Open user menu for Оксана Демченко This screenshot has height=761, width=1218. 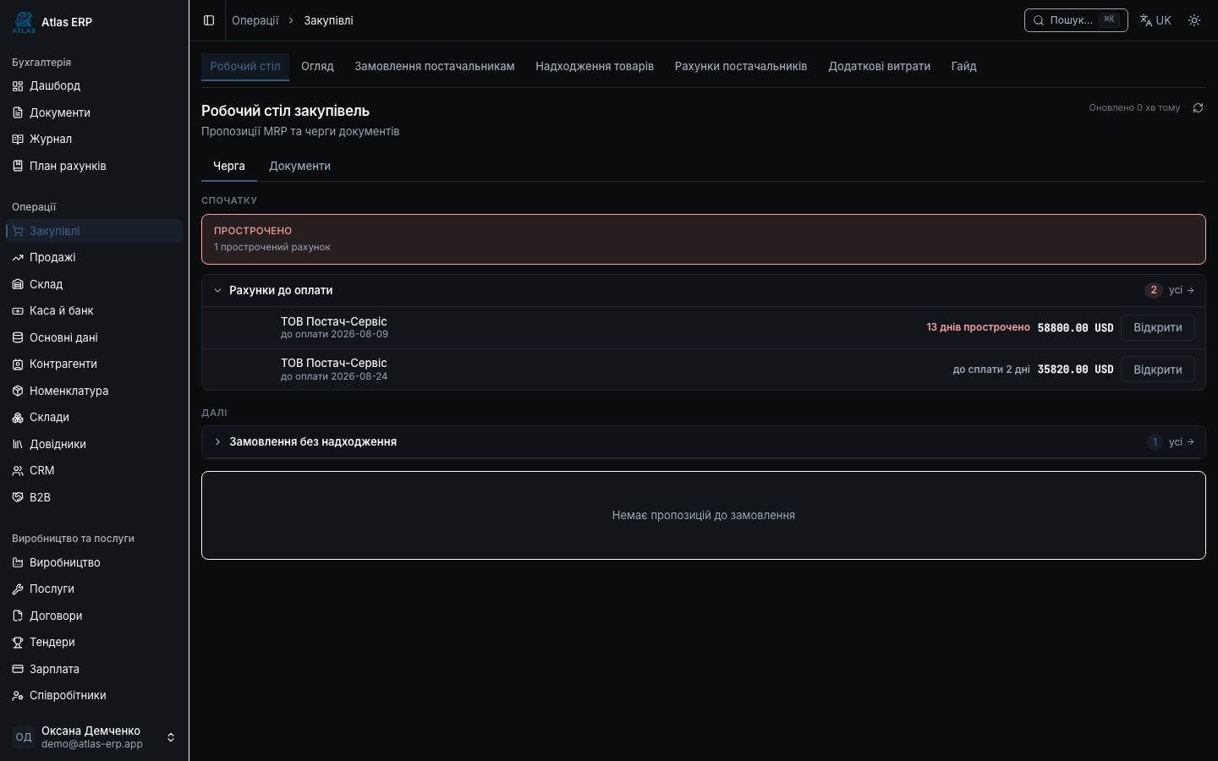tap(94, 737)
